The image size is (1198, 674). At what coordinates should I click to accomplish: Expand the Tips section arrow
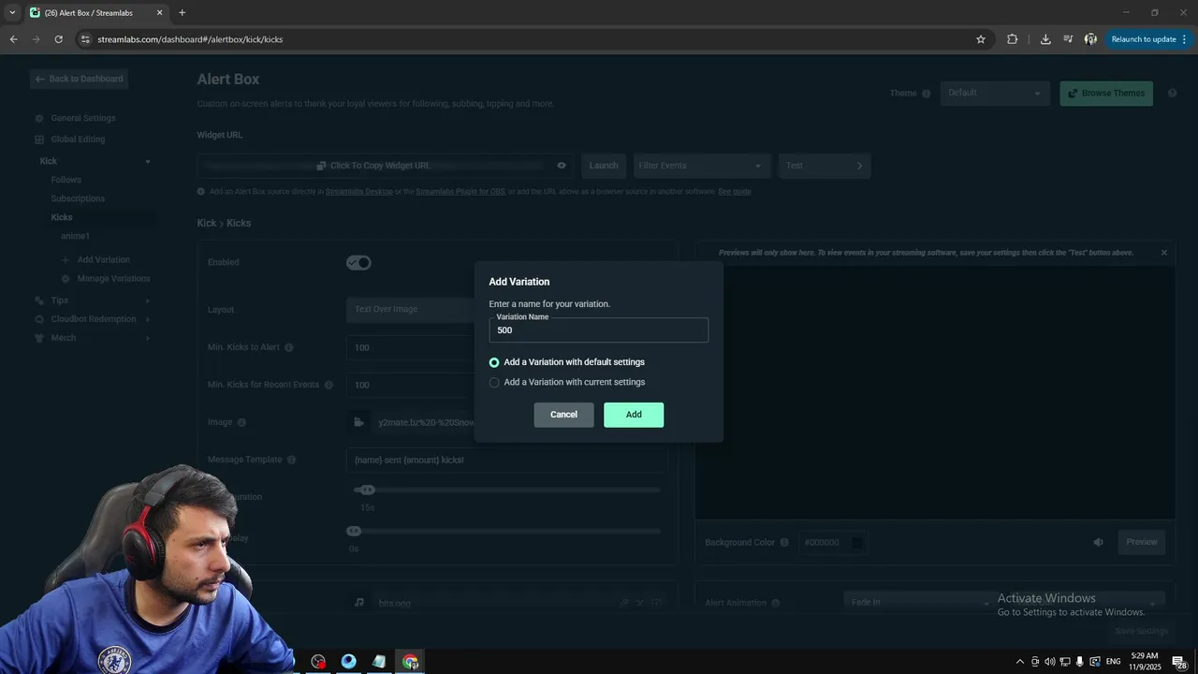tap(148, 300)
